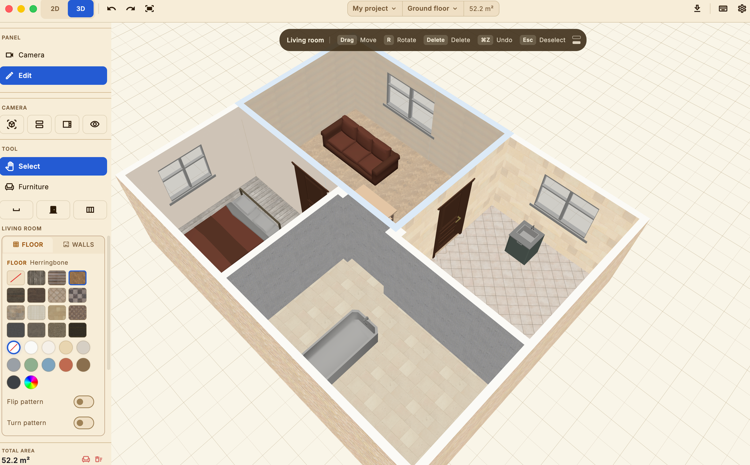Click the red furniture icon beside total area

coord(86,459)
